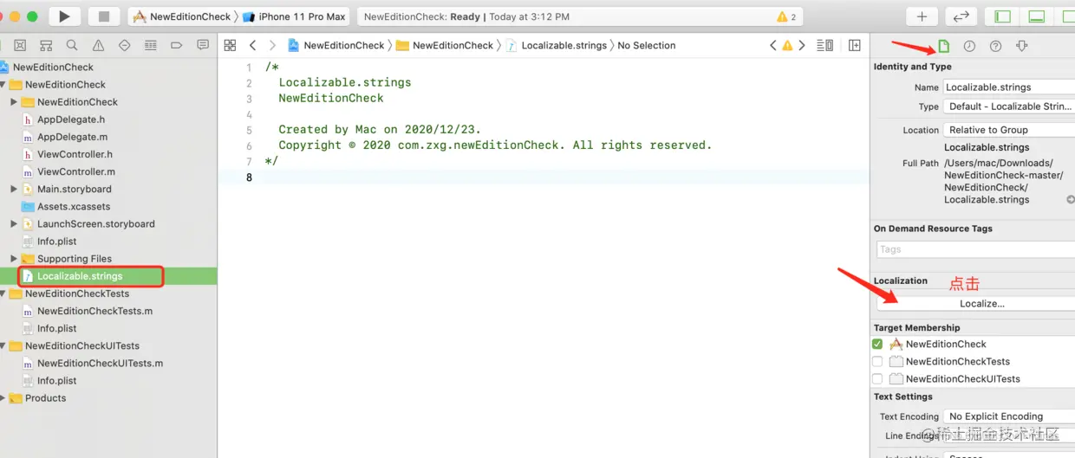Open the symbol navigator
This screenshot has height=458, width=1075.
46,45
